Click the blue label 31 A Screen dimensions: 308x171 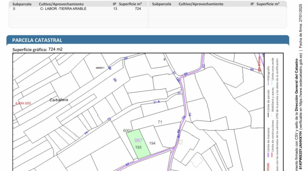tap(157, 102)
